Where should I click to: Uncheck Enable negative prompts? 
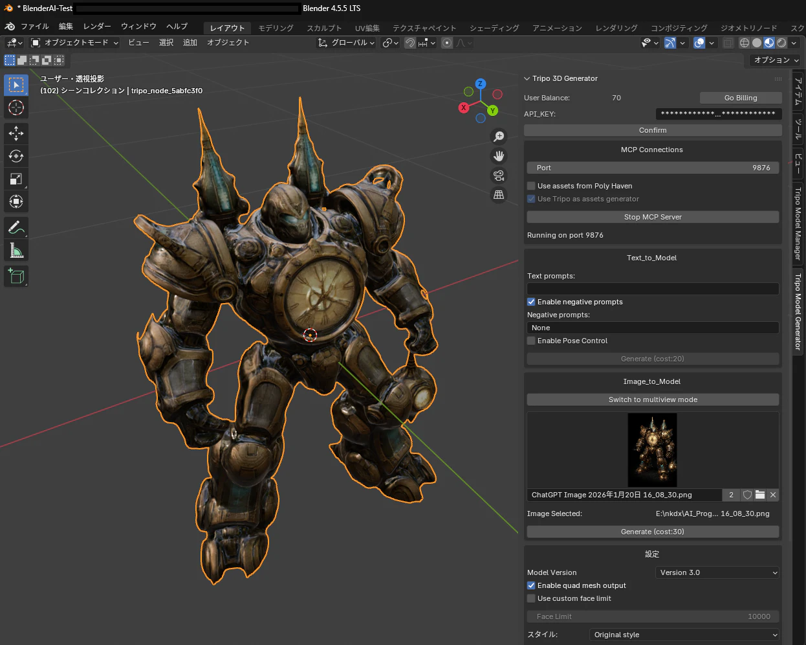[x=531, y=302]
